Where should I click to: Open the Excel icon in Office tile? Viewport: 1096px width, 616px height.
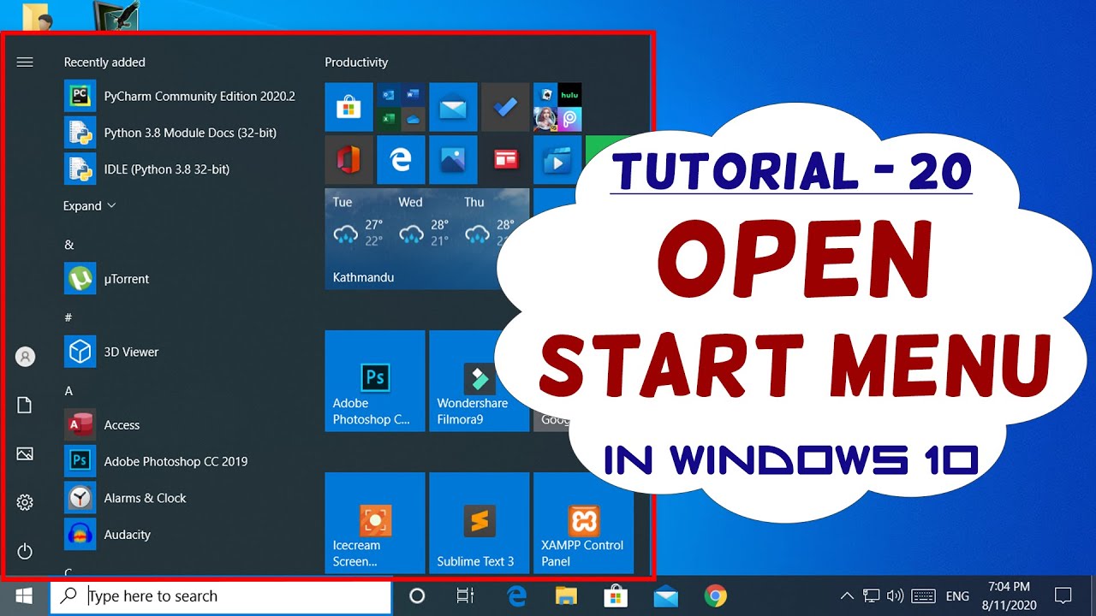389,119
